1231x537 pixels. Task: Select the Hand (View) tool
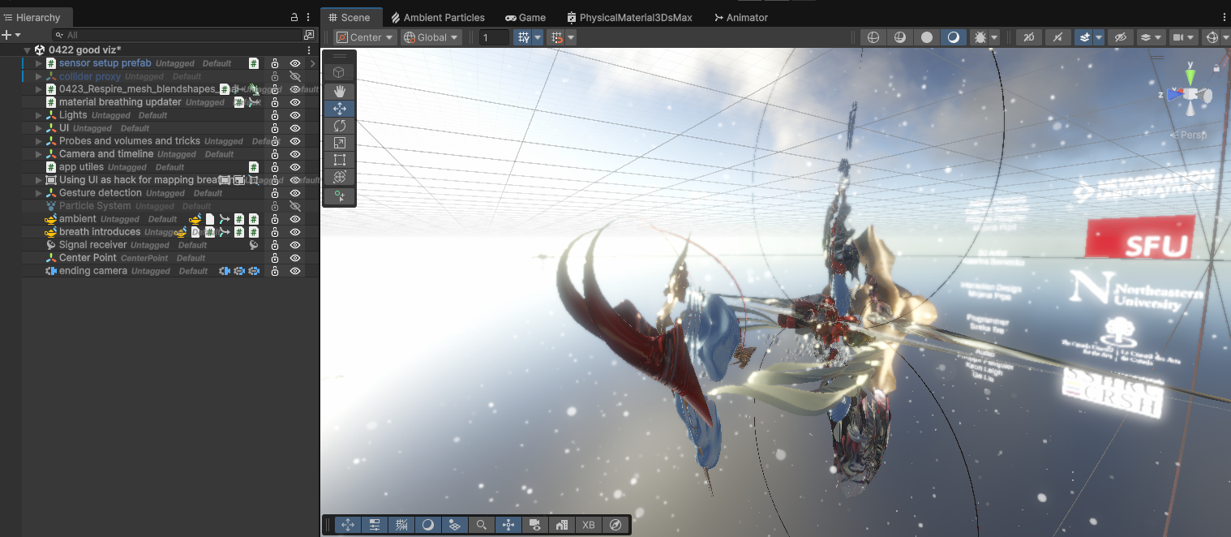coord(339,91)
